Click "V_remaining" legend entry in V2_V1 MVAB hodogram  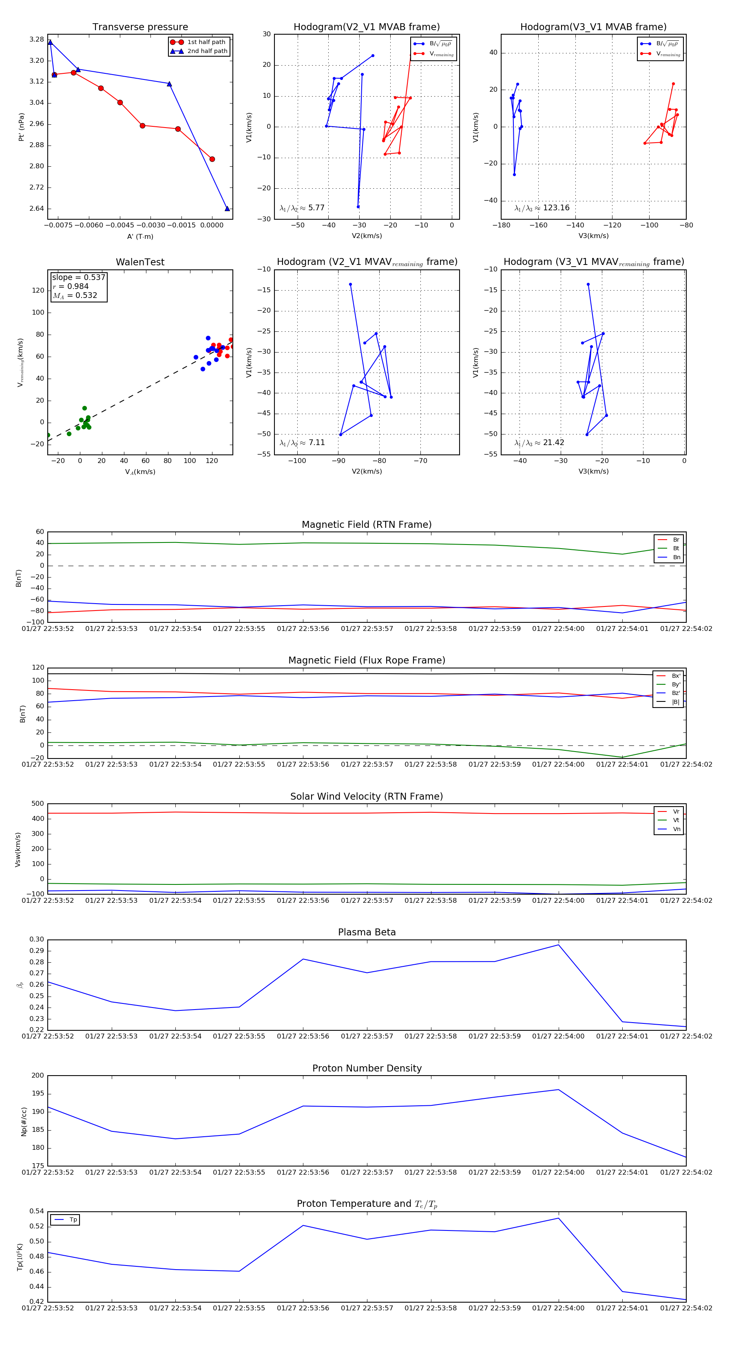coord(433,54)
